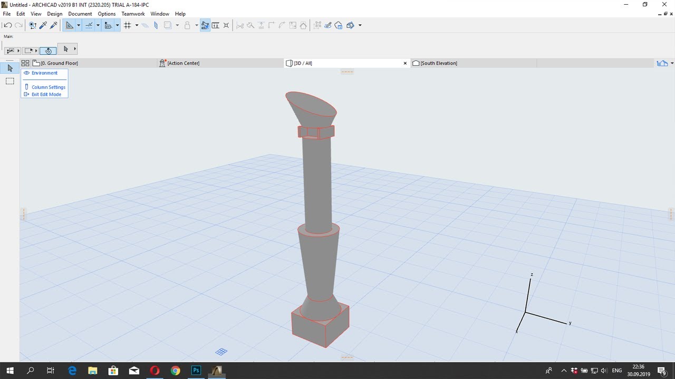Select the Find and Select magnifier icon

click(33, 25)
